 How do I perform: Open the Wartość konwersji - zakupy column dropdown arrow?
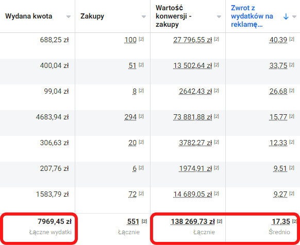219,17
